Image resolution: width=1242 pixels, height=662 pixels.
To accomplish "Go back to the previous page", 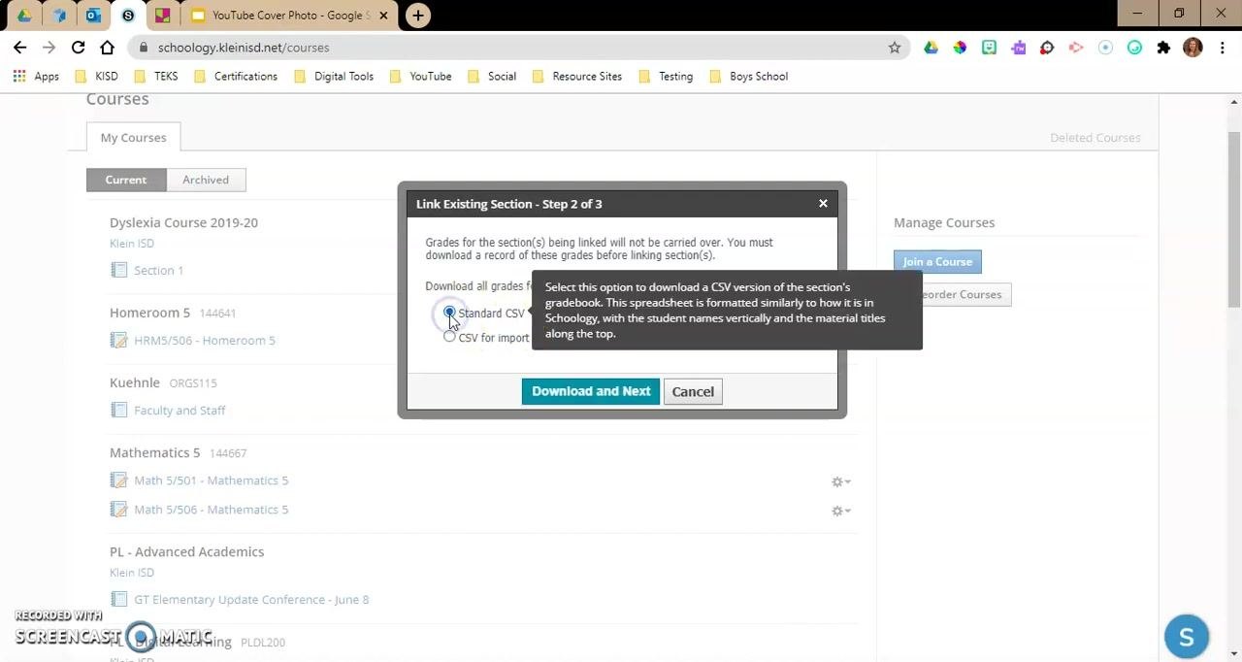I will 20,47.
